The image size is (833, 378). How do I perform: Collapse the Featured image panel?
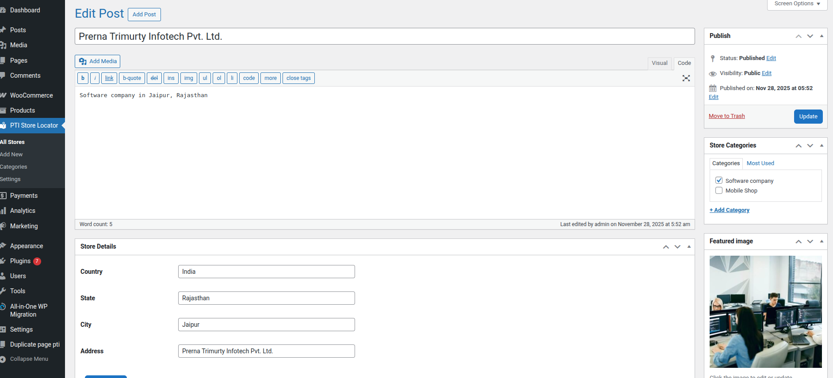(x=822, y=242)
